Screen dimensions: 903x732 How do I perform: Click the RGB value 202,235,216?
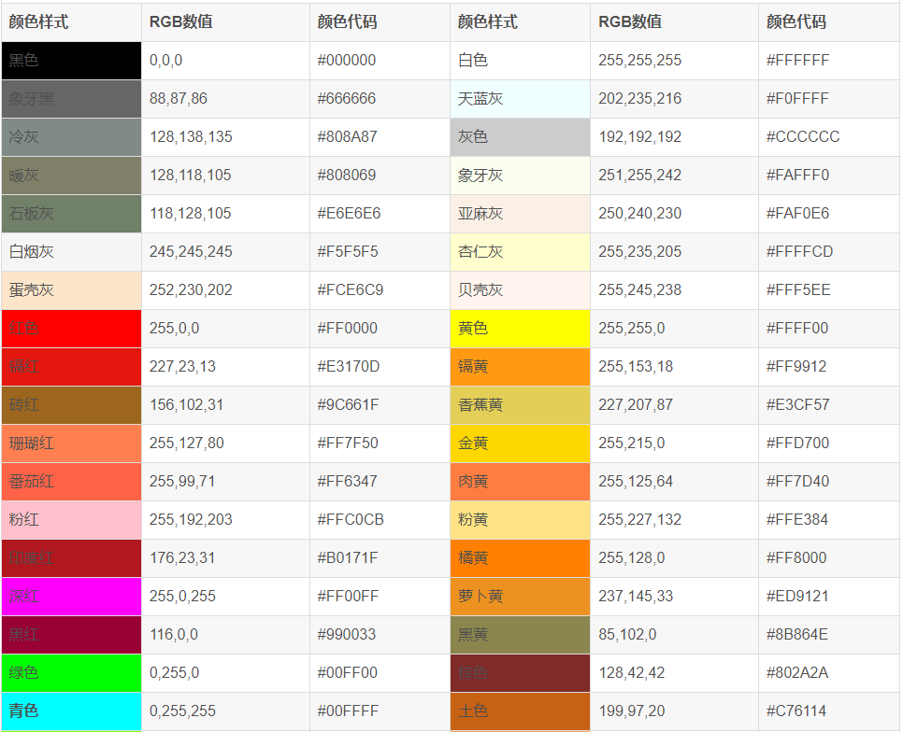click(639, 99)
